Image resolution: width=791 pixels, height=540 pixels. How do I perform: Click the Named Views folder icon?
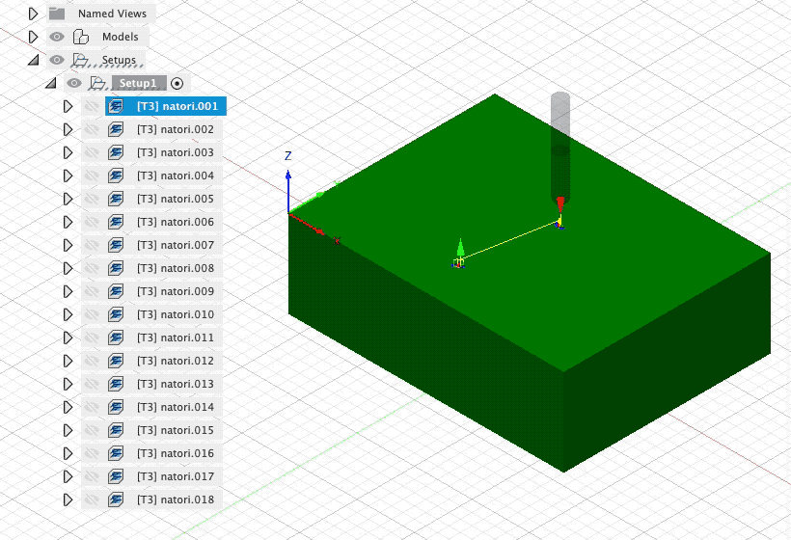pyautogui.click(x=57, y=13)
